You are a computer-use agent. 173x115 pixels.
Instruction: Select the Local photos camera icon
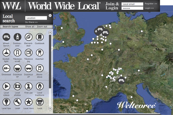(17, 86)
